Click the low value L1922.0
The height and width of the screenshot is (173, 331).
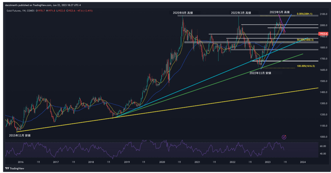(x=61, y=10)
